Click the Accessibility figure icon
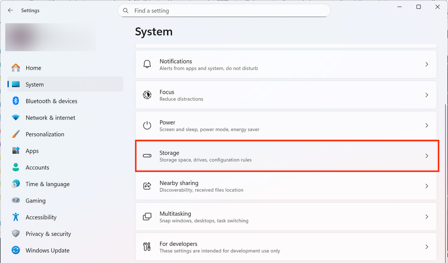This screenshot has width=448, height=263. (16, 217)
